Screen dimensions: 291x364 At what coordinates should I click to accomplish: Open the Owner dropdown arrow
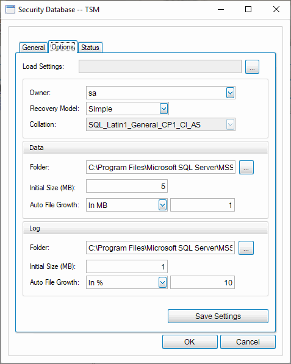pos(230,93)
